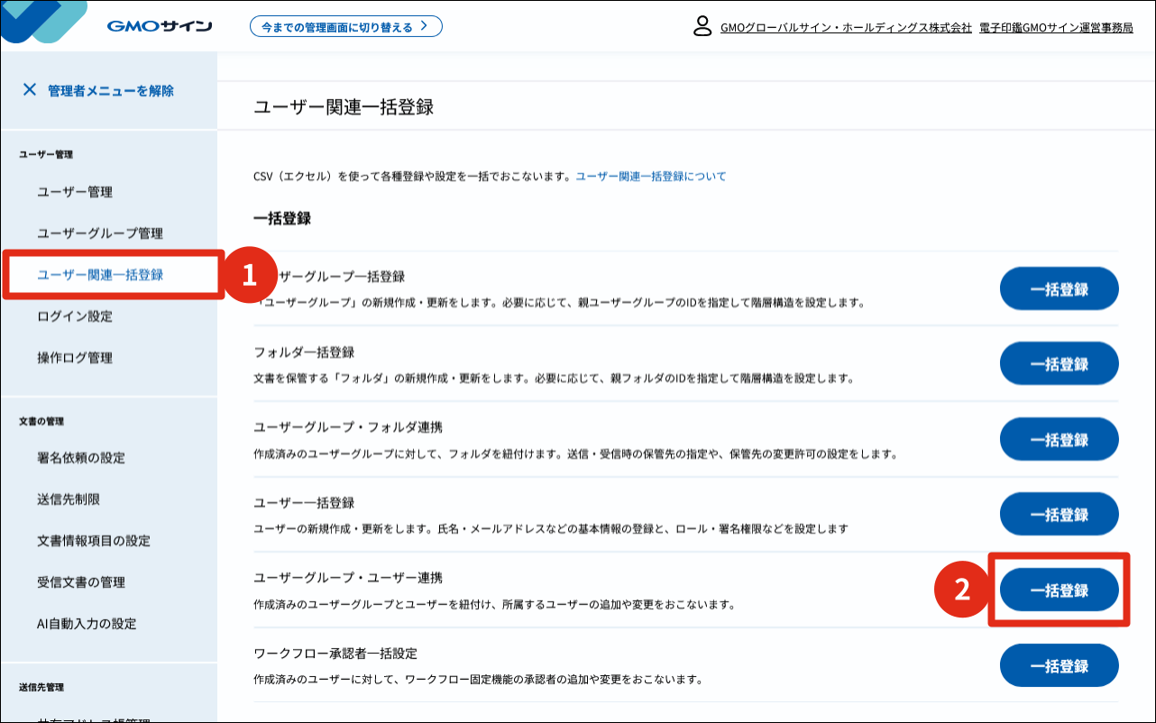Click the user account person icon in header
The image size is (1156, 723).
pos(702,28)
